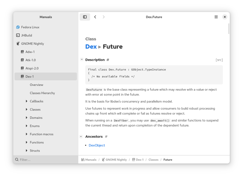
Task: Select Overview under Dex-1
Action: [37, 85]
